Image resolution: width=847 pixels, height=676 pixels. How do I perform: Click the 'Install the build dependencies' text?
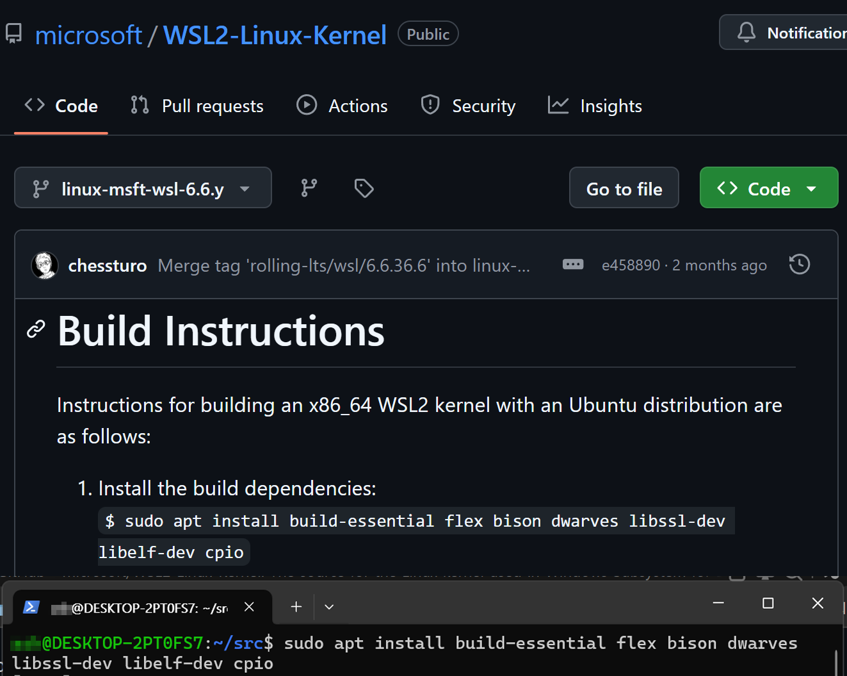click(x=237, y=489)
